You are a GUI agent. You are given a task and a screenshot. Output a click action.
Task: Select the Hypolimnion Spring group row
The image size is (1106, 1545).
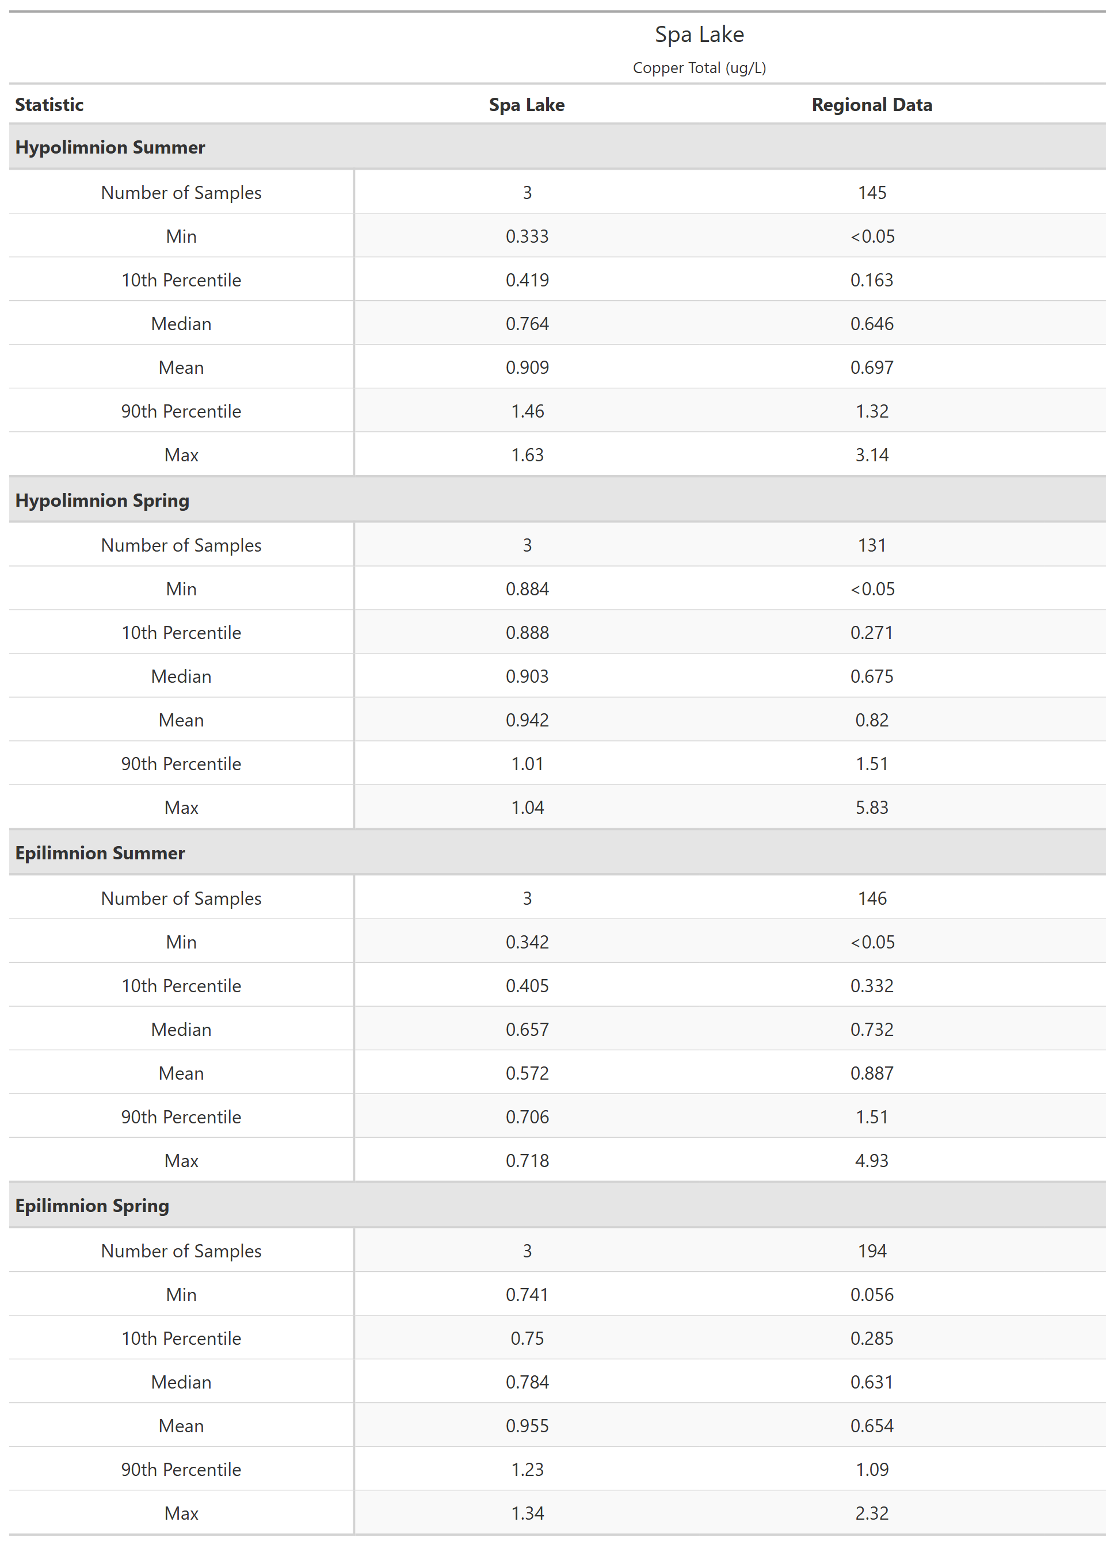[102, 500]
